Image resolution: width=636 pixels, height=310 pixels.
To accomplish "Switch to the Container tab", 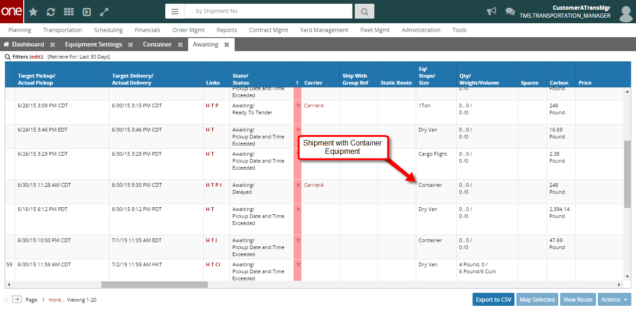I will [157, 45].
